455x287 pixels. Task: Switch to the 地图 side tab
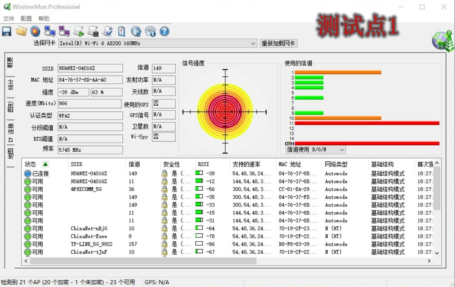point(10,153)
